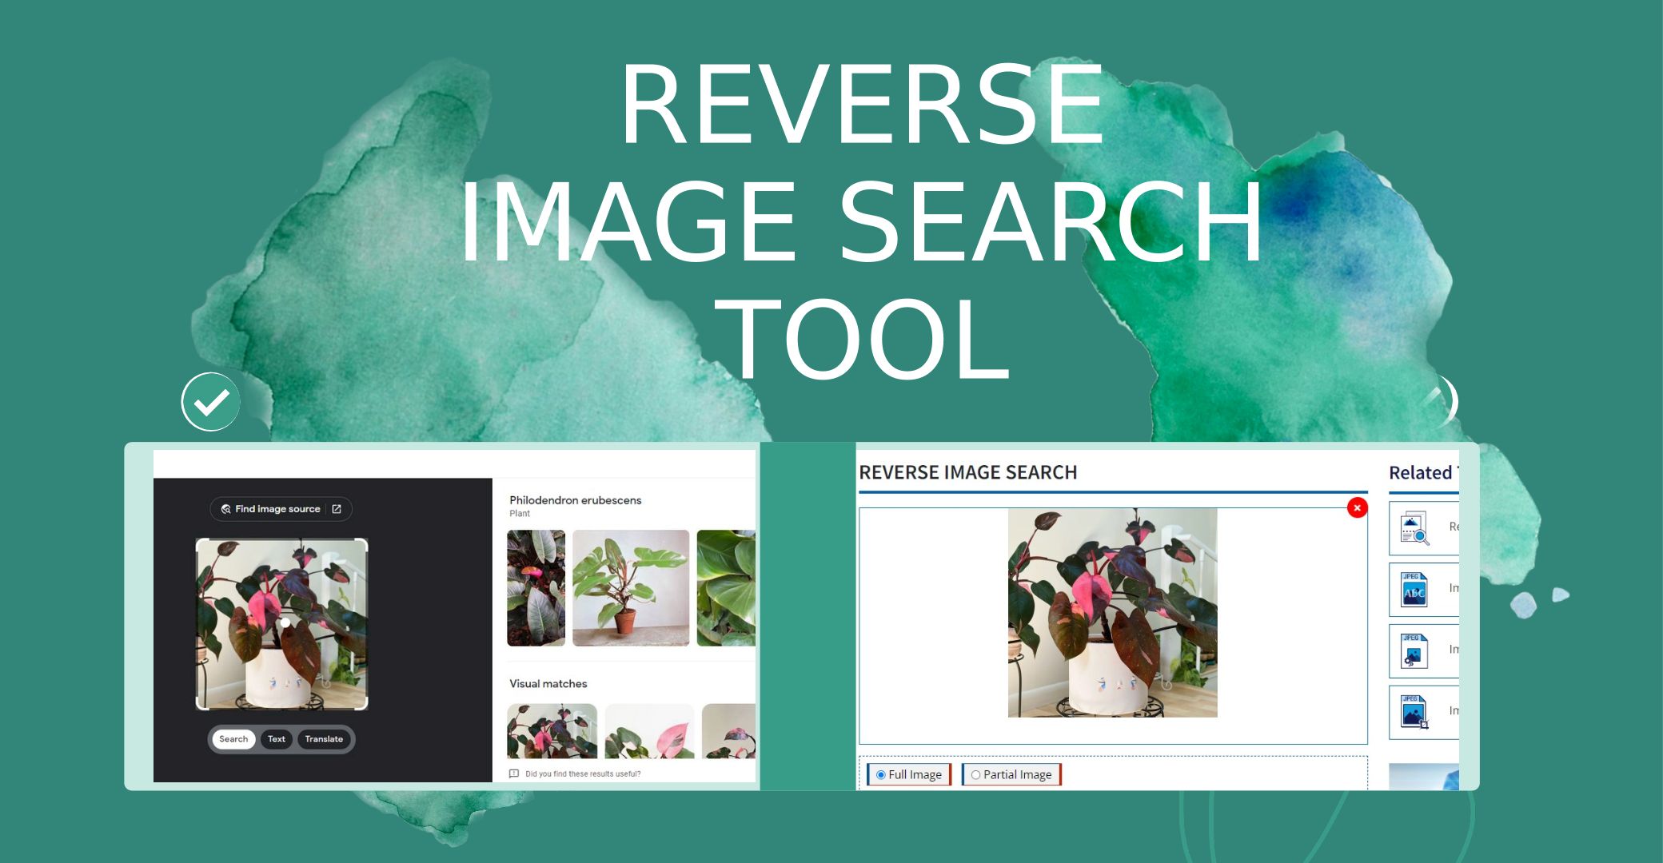Select the Full Image radio button
The width and height of the screenshot is (1663, 863).
pyautogui.click(x=881, y=775)
